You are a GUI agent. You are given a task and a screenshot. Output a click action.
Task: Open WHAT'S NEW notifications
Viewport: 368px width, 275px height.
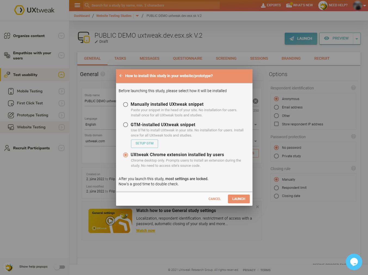(x=289, y=5)
